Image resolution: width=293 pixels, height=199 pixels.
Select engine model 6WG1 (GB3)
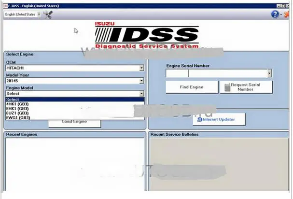[75, 117]
